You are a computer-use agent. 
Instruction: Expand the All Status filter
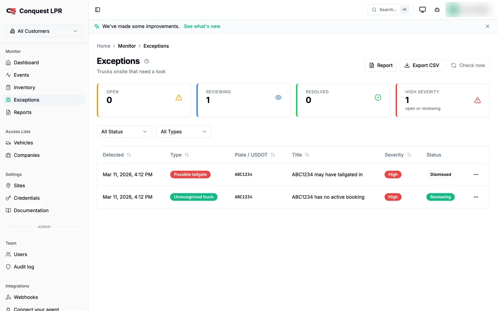[124, 132]
